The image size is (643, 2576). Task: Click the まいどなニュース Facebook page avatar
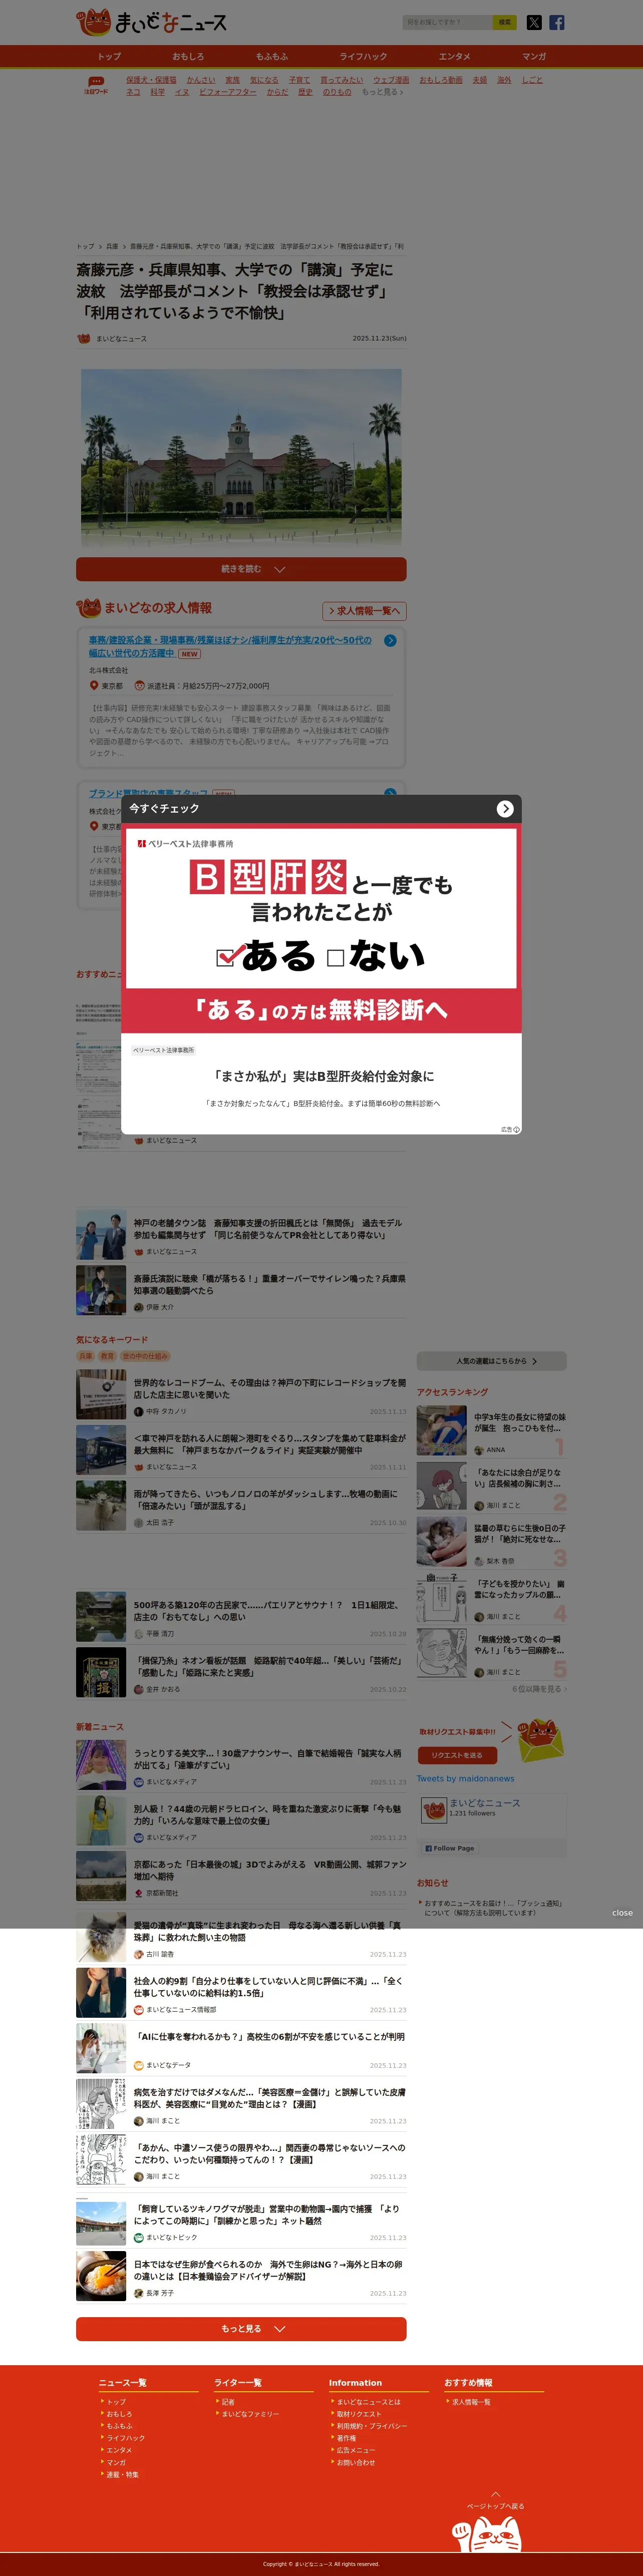(433, 1809)
